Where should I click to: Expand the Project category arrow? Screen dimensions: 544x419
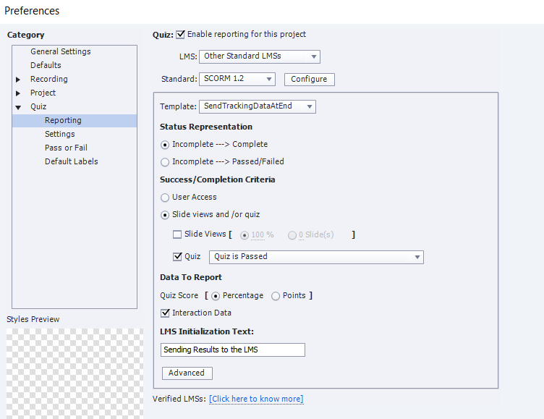18,93
